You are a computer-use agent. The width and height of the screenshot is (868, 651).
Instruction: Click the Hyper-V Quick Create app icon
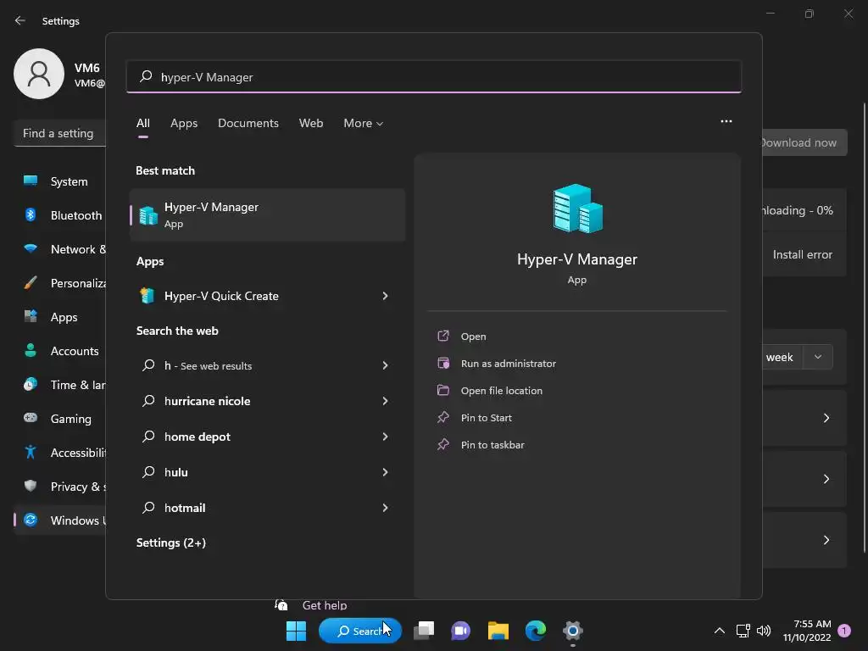[147, 296]
